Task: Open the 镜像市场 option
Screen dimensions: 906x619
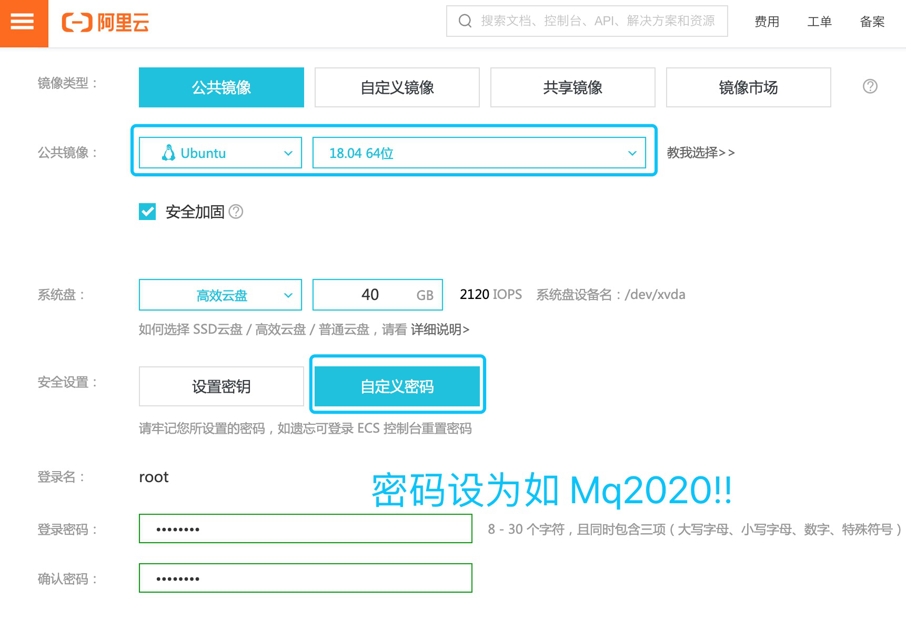Action: 748,87
